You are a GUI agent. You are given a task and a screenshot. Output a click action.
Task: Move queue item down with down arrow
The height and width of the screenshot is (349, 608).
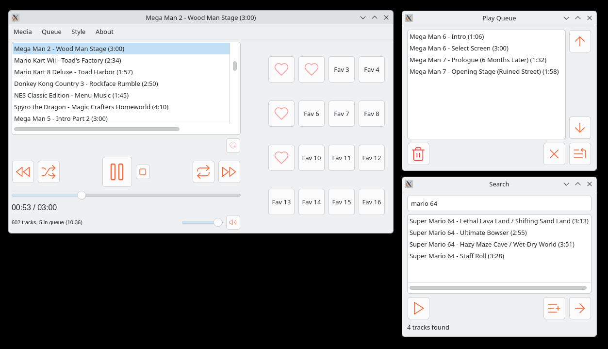tap(580, 128)
